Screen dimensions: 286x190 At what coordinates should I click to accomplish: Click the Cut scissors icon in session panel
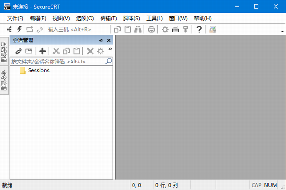(x=56, y=51)
